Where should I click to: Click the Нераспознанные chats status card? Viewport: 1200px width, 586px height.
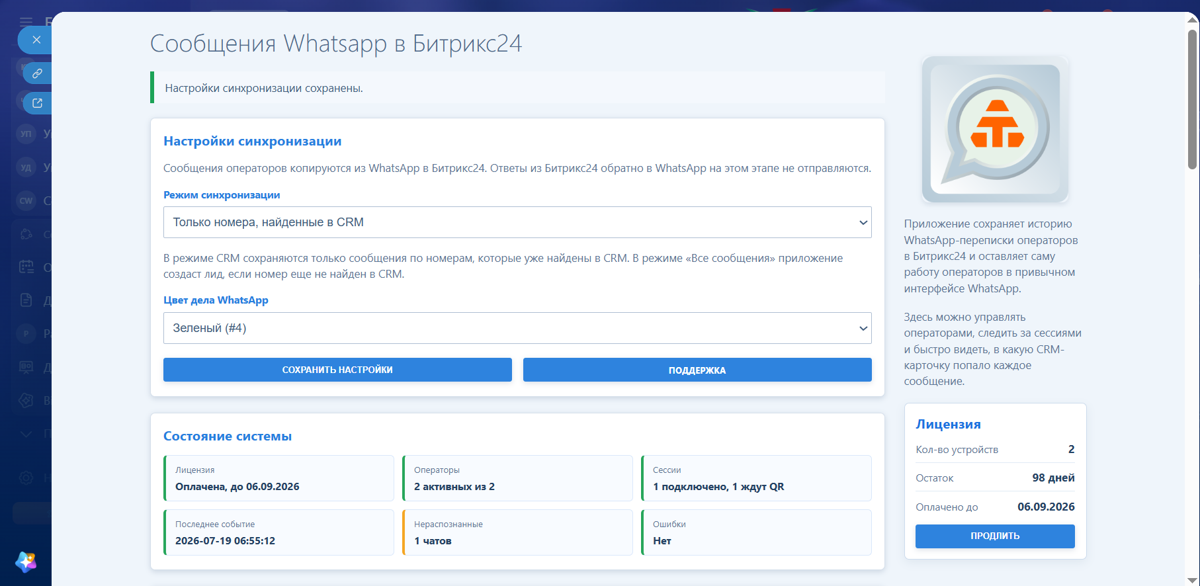(x=517, y=532)
